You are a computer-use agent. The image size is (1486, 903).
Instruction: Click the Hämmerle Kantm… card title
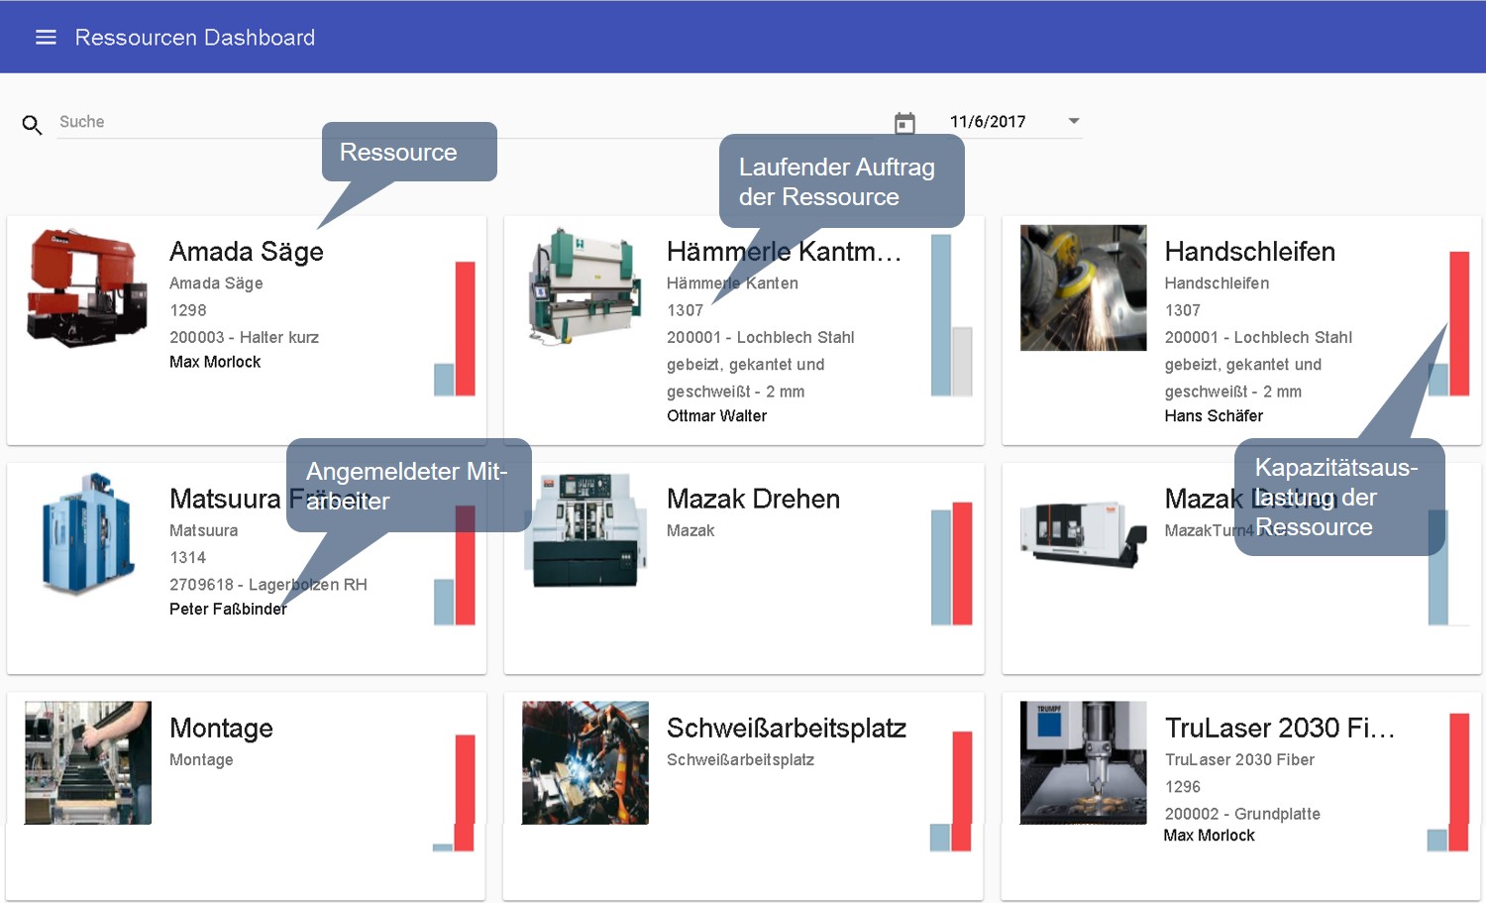(784, 252)
